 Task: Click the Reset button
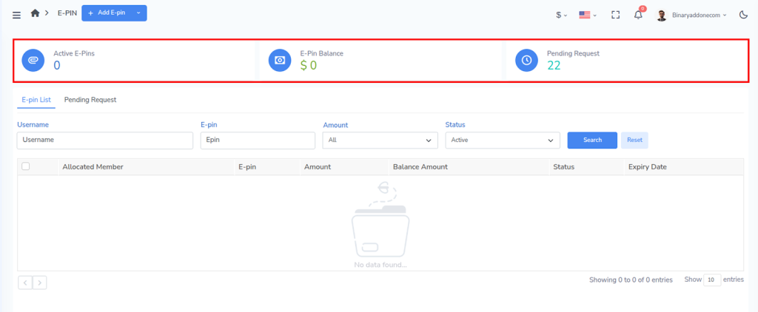click(634, 140)
